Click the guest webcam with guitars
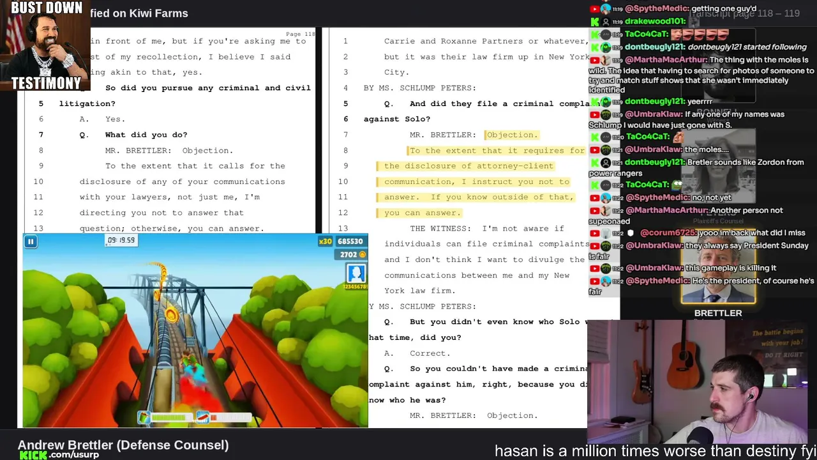Image resolution: width=817 pixels, height=460 pixels. click(702, 381)
